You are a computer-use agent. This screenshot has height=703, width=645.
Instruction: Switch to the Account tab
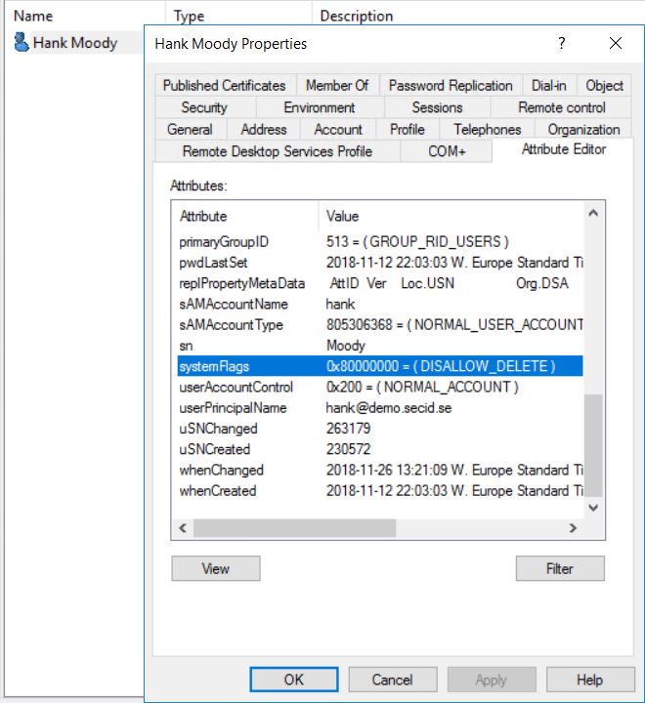pos(338,130)
